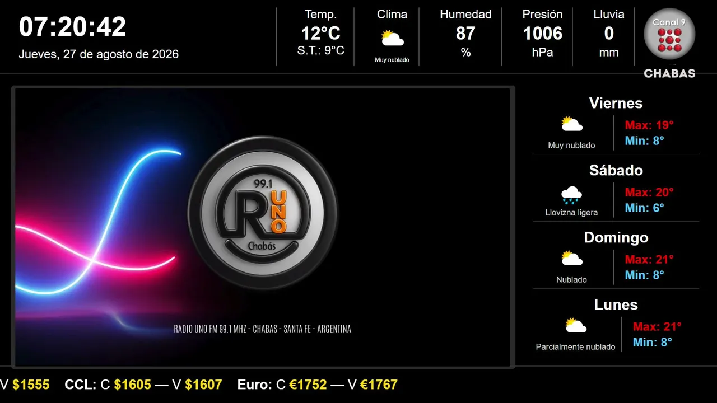
Task: Click the Canal 9 Chabas logo
Action: 669,43
